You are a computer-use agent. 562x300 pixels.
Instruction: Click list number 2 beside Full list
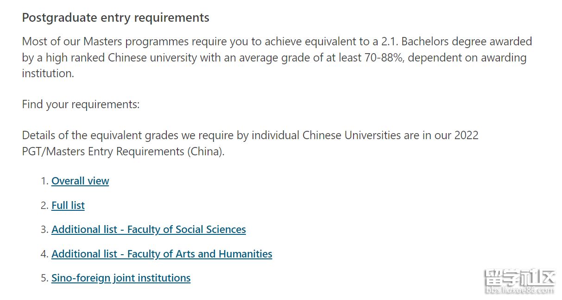pyautogui.click(x=44, y=205)
